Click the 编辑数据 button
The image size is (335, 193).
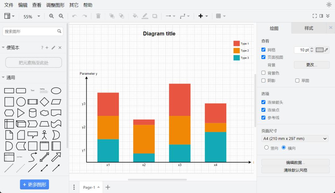coord(295,163)
